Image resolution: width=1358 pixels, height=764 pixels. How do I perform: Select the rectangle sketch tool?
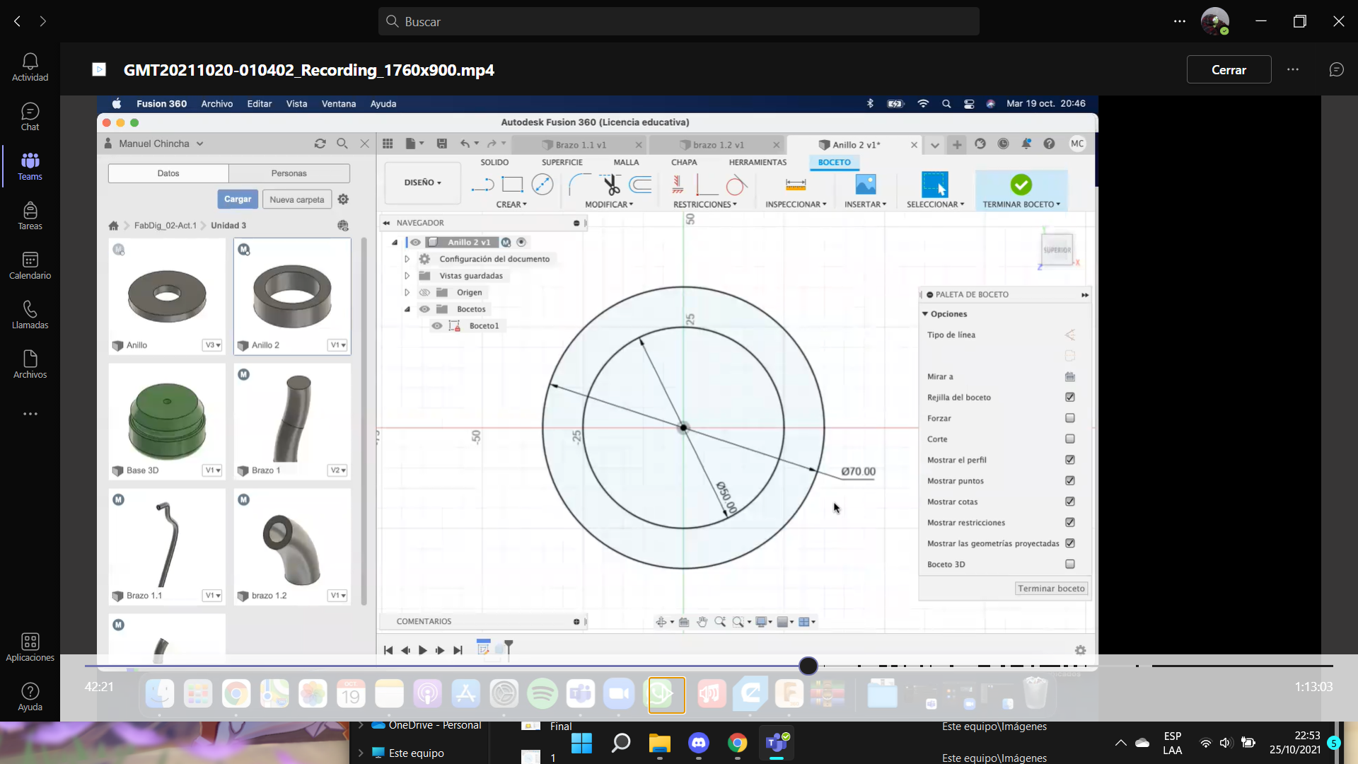click(512, 185)
